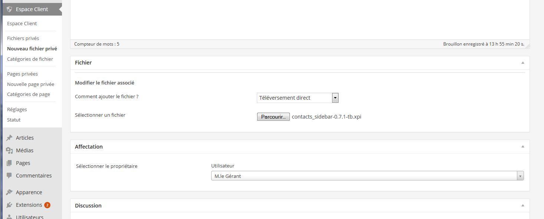Collapse the Discussion panel with its arrow
The image size is (544, 219).
pyautogui.click(x=522, y=205)
